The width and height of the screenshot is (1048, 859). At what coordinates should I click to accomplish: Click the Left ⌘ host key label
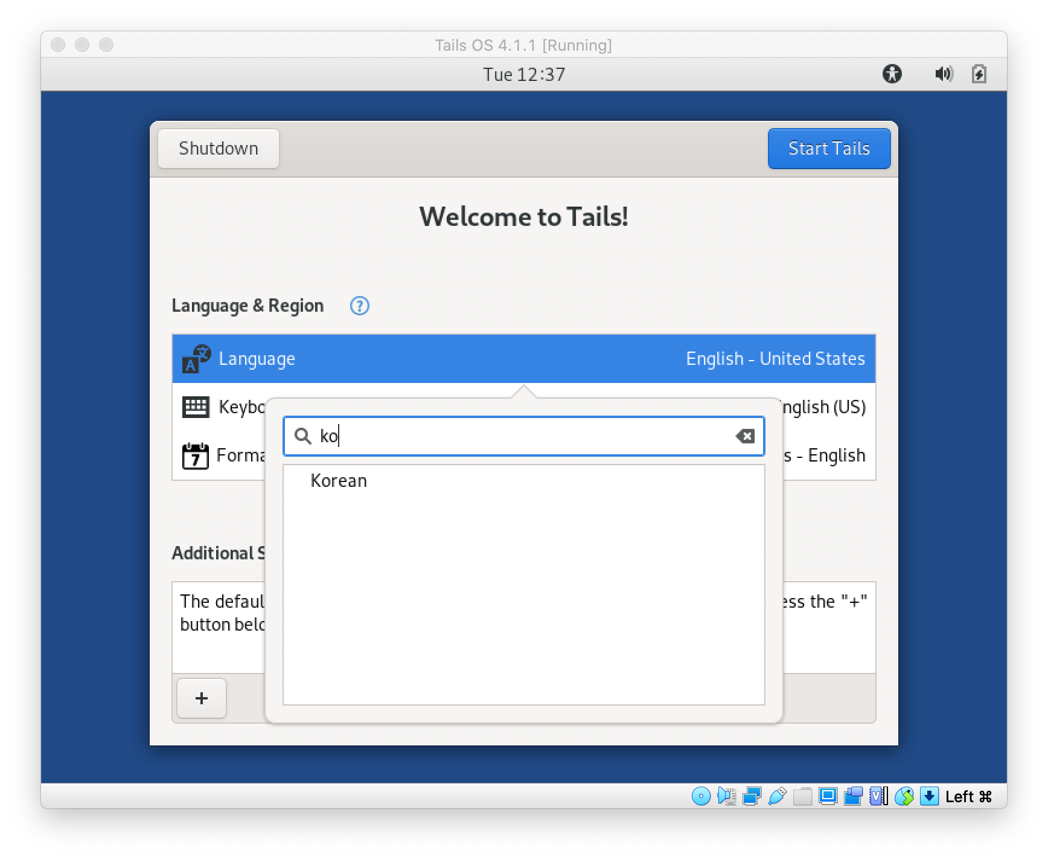click(968, 796)
